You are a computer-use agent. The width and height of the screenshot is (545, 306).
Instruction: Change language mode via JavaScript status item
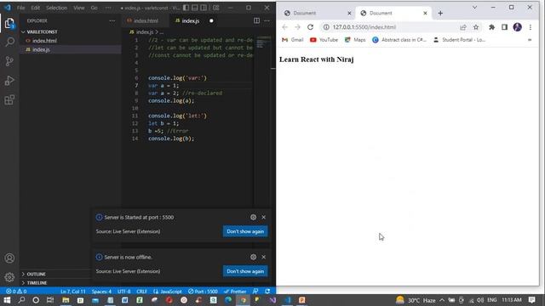point(168,292)
